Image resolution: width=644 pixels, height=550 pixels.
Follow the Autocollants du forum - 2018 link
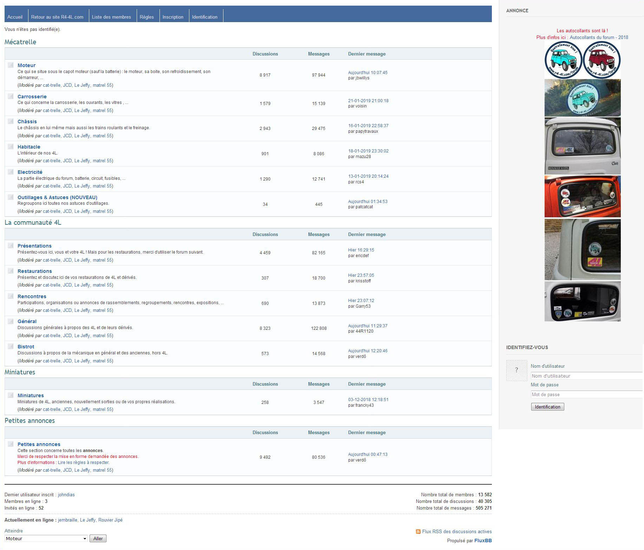click(x=599, y=37)
